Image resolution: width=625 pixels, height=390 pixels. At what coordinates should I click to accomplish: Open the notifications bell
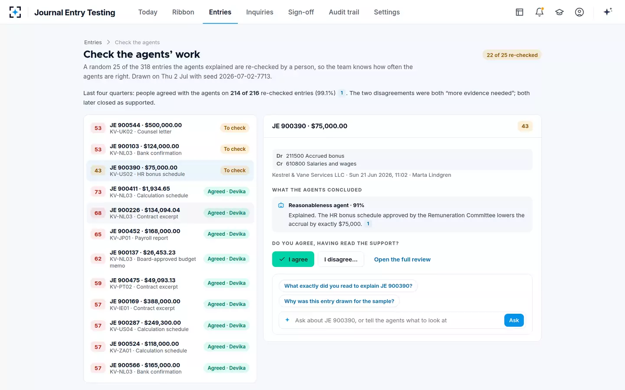[539, 12]
